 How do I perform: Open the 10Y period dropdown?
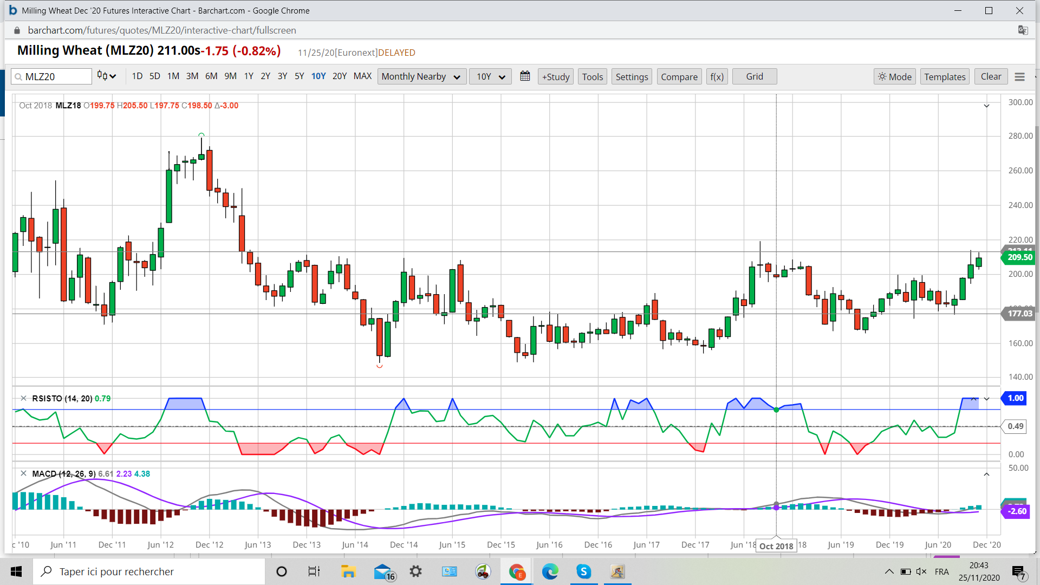click(x=490, y=76)
